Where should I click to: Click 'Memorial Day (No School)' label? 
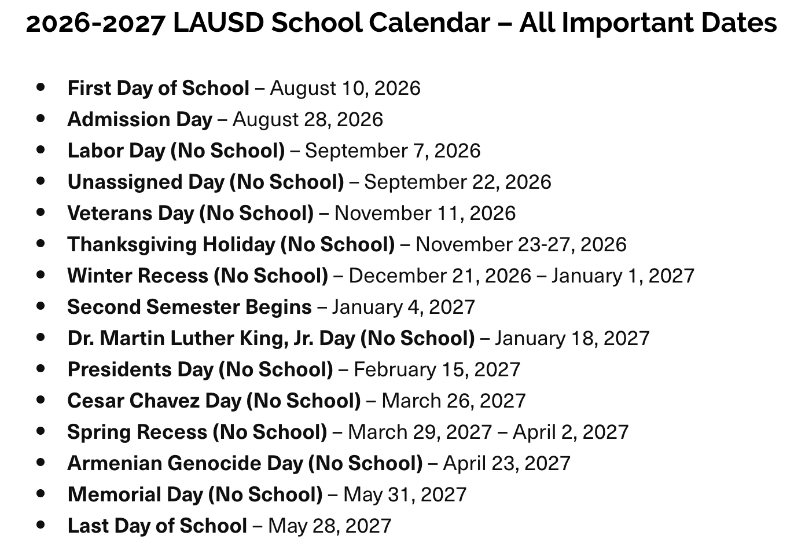194,494
